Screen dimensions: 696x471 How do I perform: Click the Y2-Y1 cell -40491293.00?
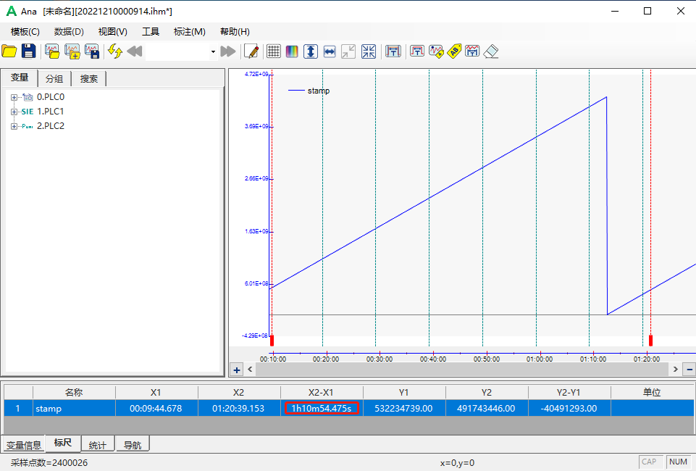(x=569, y=408)
